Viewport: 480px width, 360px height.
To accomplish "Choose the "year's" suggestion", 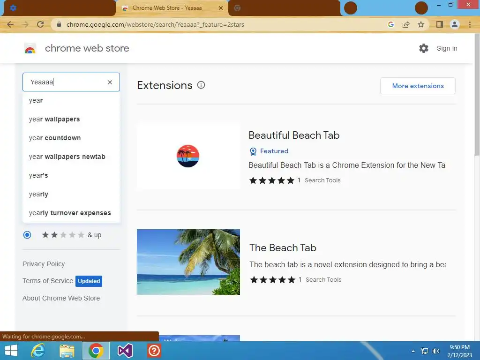I will [71, 175].
